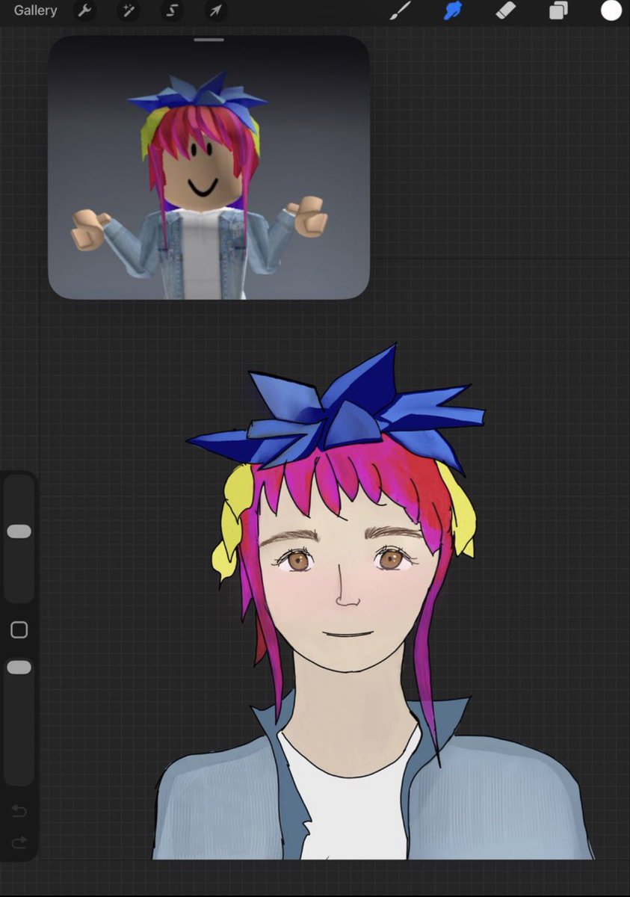This screenshot has height=897, width=630.
Task: Open the white color swatch picker
Action: (x=611, y=10)
